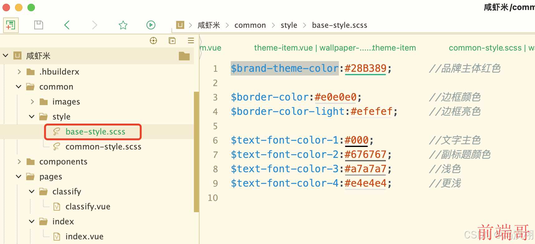Open common-style.scss in the tree

[x=103, y=147]
